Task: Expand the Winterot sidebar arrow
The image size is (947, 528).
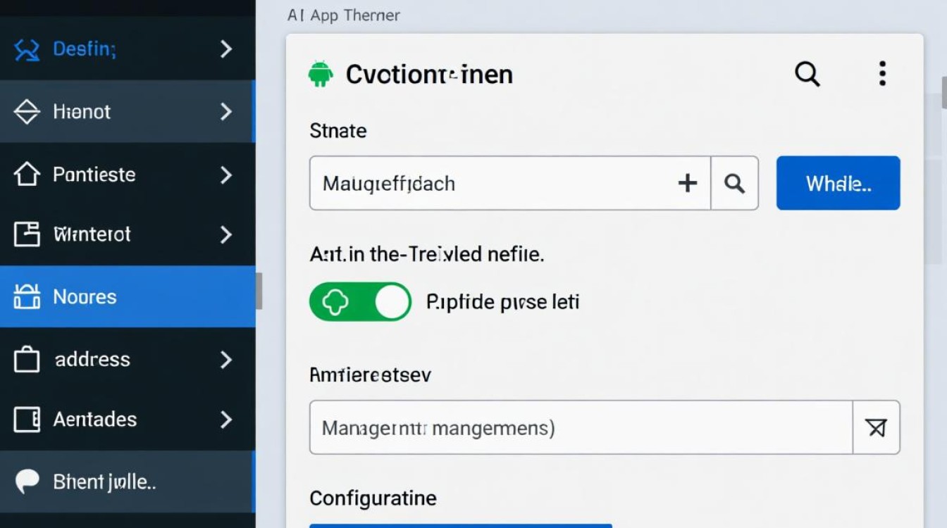Action: [225, 234]
